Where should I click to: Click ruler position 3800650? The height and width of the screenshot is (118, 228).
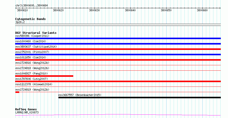tap(166, 10)
